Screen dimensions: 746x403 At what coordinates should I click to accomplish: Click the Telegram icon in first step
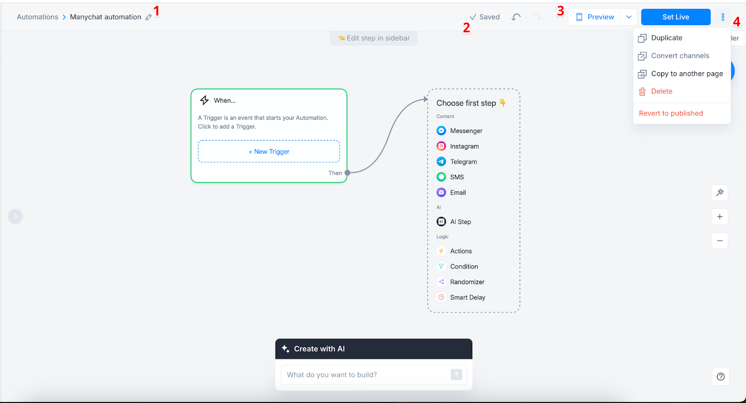click(441, 161)
